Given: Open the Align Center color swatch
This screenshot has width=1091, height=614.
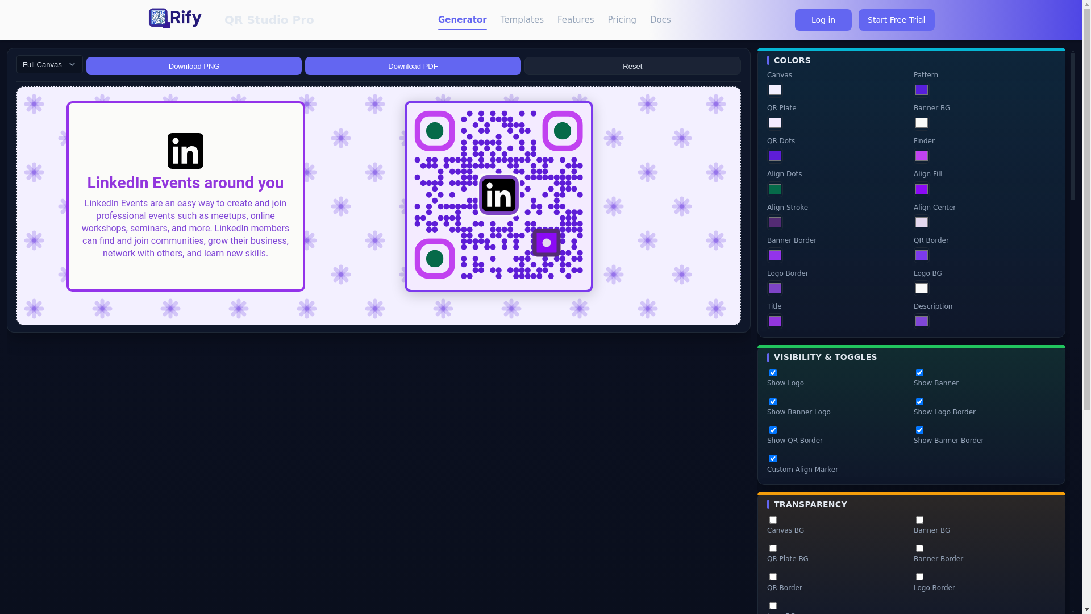Looking at the screenshot, I should tap(922, 222).
